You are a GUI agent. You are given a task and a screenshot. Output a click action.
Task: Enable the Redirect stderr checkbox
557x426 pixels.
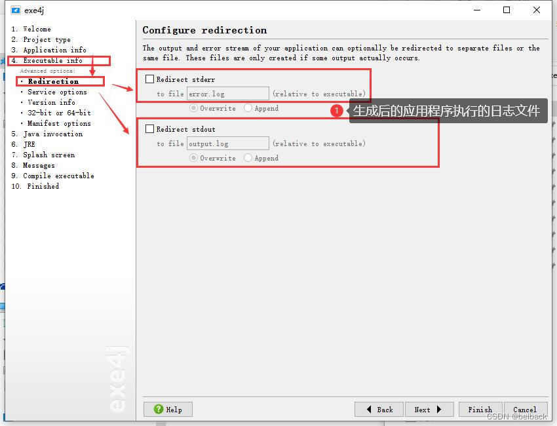tap(149, 79)
